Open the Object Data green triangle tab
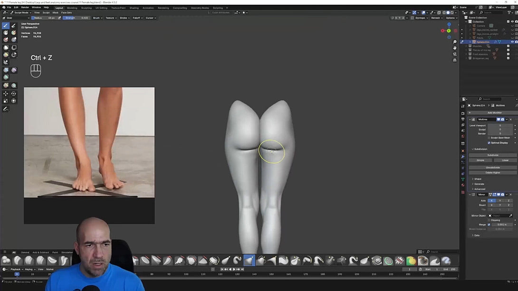Screen dimensions: 518x291 463,179
